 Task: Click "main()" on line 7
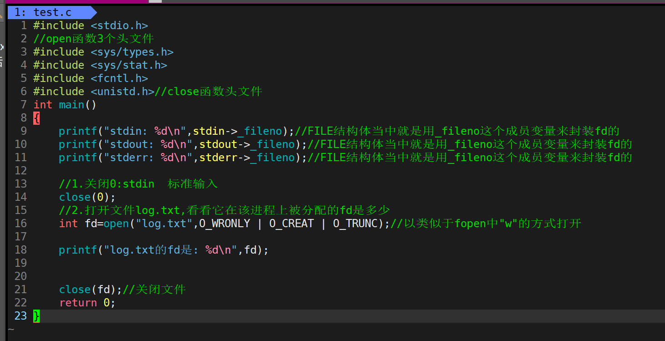(x=78, y=105)
